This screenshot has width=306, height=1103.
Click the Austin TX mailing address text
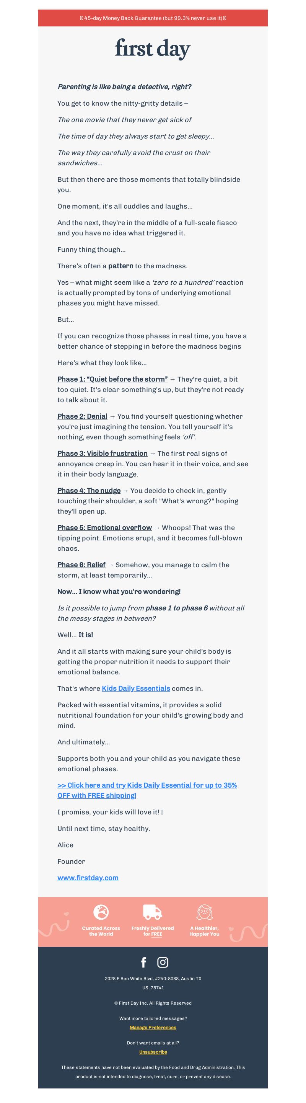click(153, 984)
